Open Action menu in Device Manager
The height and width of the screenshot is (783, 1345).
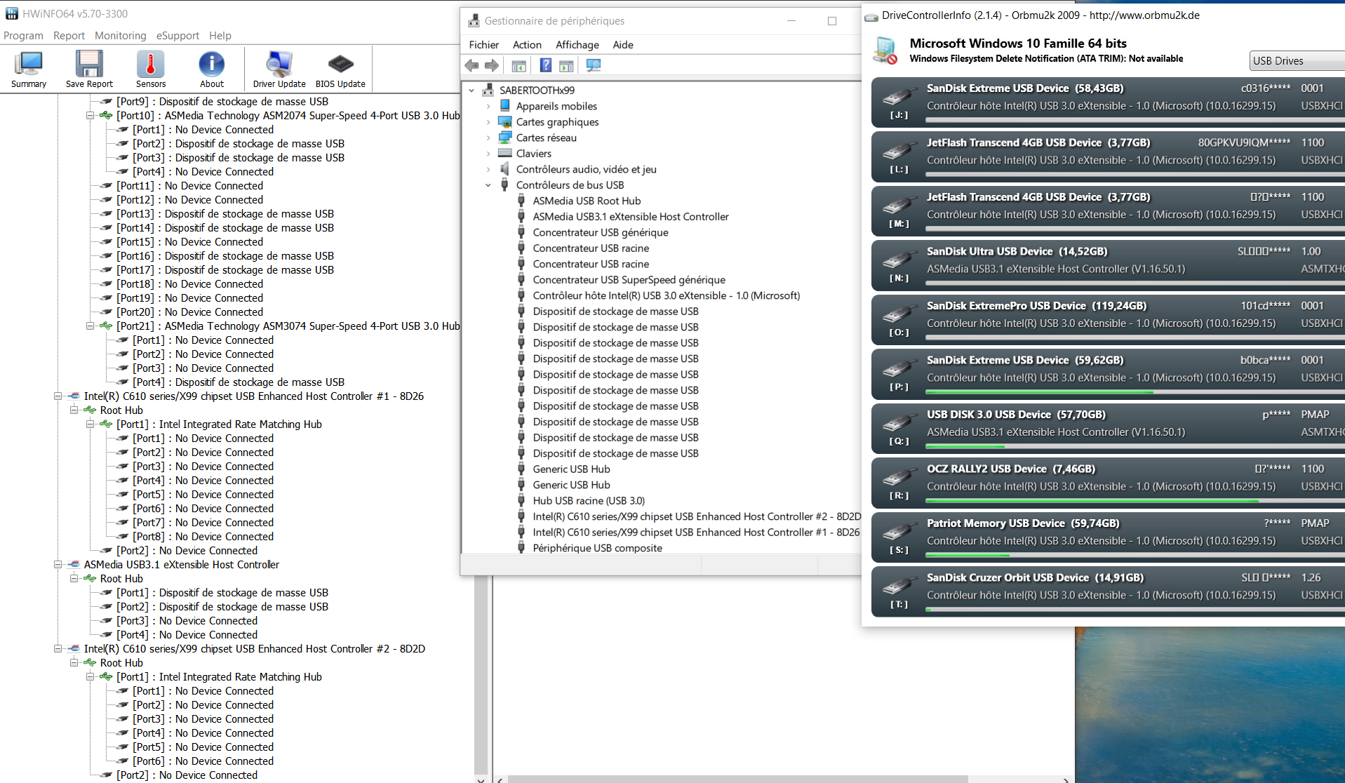point(527,45)
